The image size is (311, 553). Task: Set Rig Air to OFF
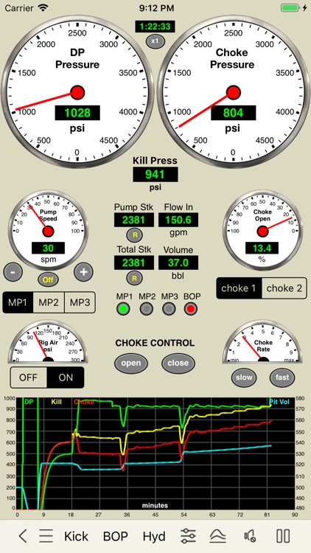click(x=28, y=378)
